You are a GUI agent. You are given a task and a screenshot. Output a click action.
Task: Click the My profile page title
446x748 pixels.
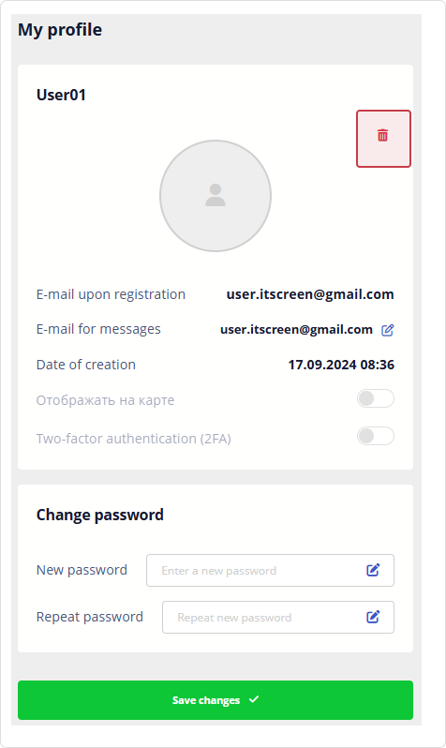coord(60,30)
